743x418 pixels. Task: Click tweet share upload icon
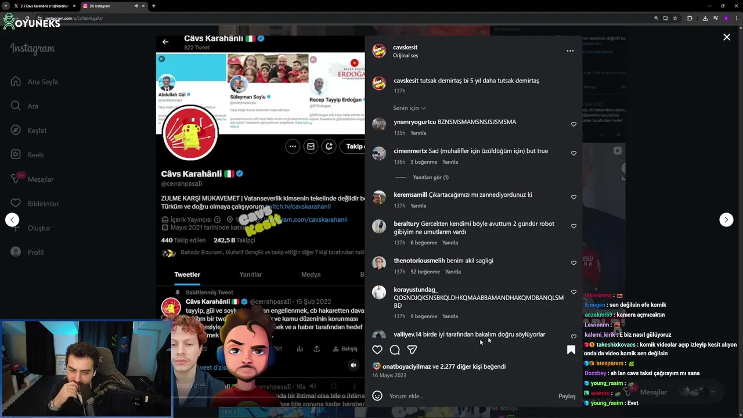click(317, 348)
